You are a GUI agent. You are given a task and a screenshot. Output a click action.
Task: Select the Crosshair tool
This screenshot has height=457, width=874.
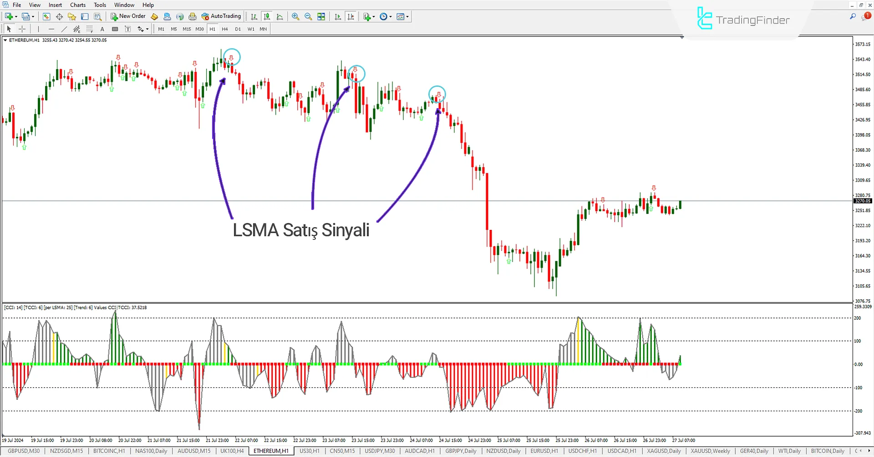[22, 29]
